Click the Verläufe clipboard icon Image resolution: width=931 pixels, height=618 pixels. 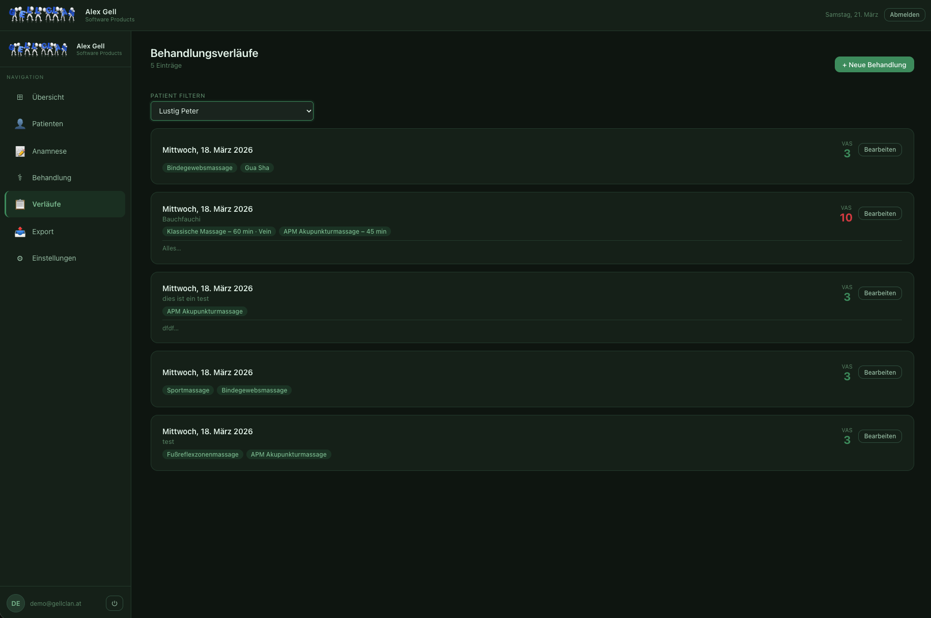coord(20,204)
